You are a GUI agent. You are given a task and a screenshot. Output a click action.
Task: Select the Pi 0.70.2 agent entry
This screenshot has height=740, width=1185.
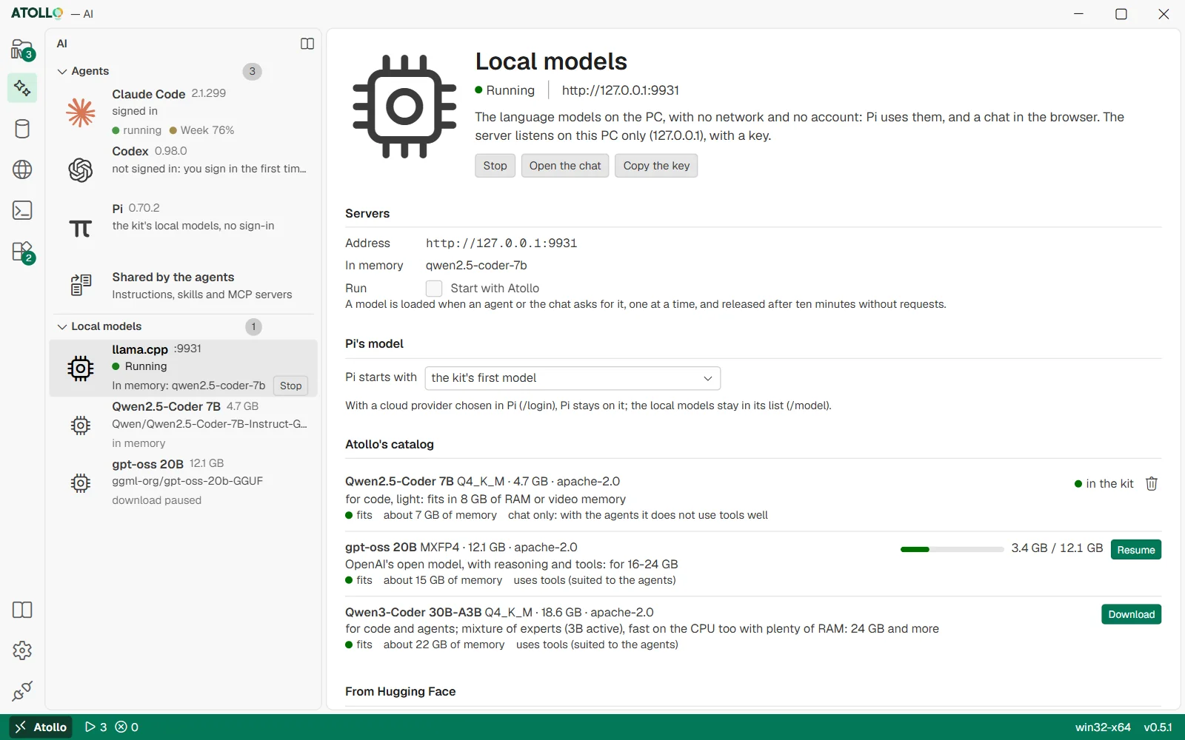point(183,227)
